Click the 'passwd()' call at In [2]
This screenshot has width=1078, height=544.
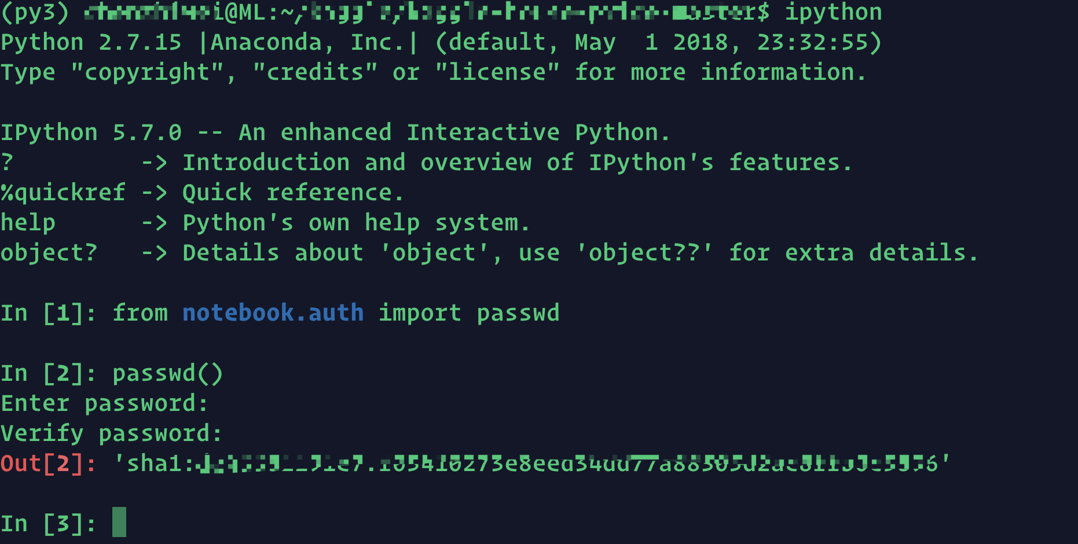(x=168, y=373)
